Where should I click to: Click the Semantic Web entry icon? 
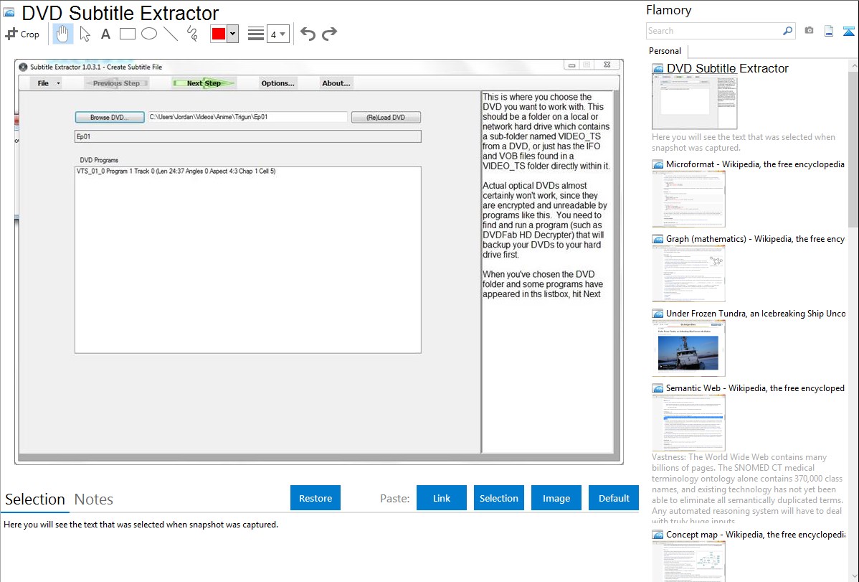(658, 388)
